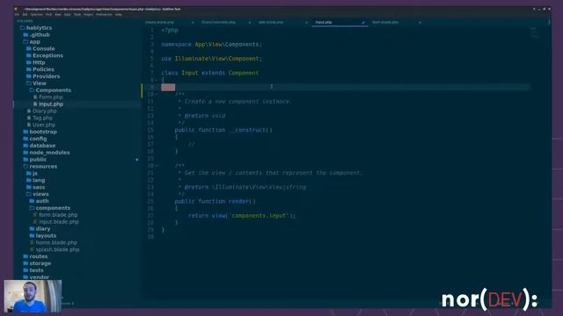Screen dimensions: 563x316
Task: Collapse the app folder
Action: 26,42
